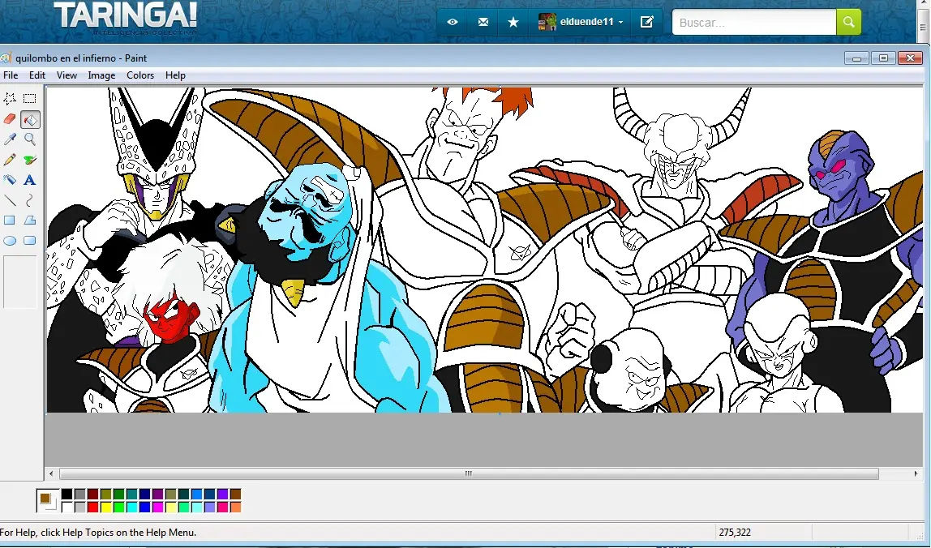The width and height of the screenshot is (931, 548).
Task: Pick the Text tool letter A
Action: pos(30,180)
